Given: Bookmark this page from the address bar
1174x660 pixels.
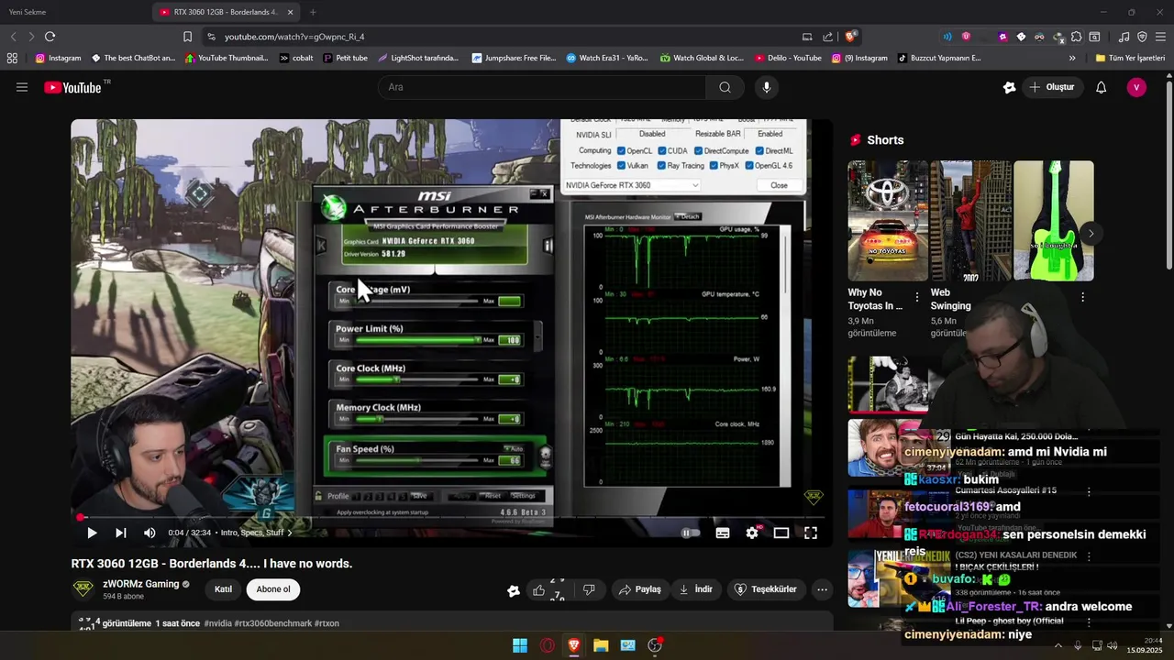Looking at the screenshot, I should coord(187,37).
